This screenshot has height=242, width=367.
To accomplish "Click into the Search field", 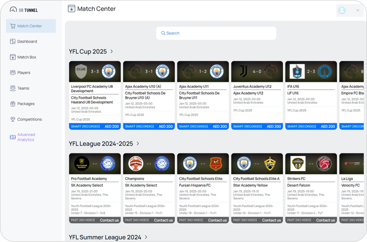I will (x=216, y=33).
